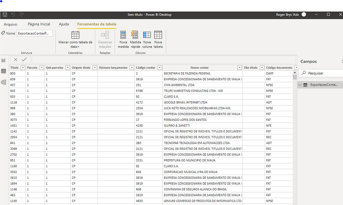Click the Undo arrow icon
Image resolution: width=343 pixels, height=205 pixels.
(x=13, y=15)
